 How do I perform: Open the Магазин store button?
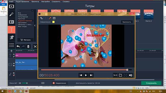(26, 40)
